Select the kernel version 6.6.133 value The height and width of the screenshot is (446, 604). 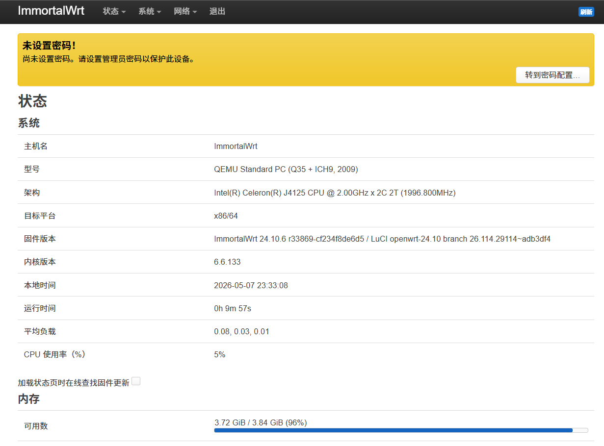click(227, 262)
